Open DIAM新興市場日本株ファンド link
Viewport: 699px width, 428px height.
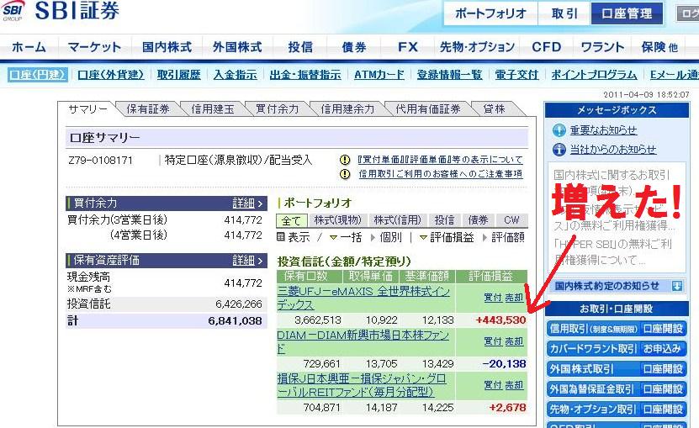(363, 342)
